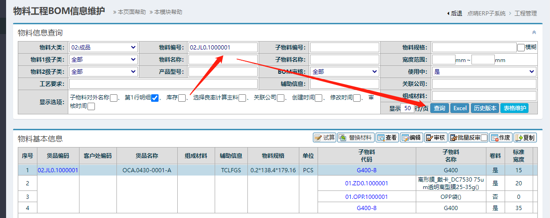
Task: Check the 子物料对外名称 display option
Action: [x=114, y=98]
